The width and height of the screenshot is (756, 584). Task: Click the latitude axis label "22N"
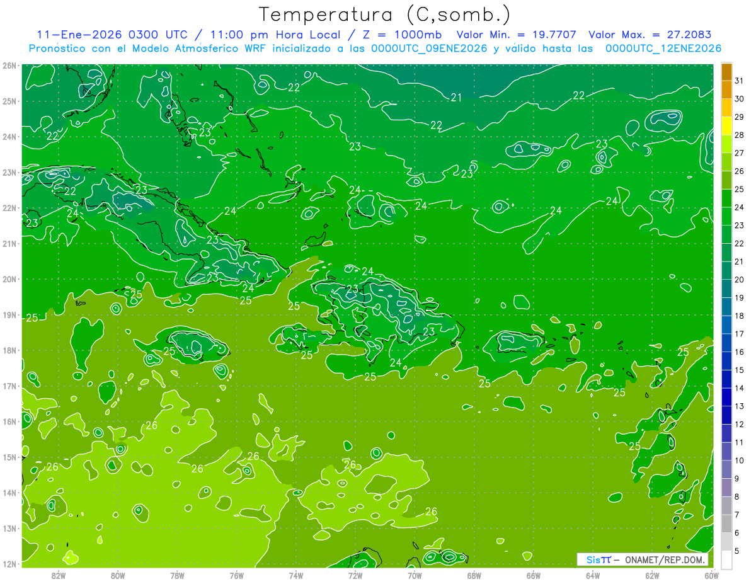(9, 208)
